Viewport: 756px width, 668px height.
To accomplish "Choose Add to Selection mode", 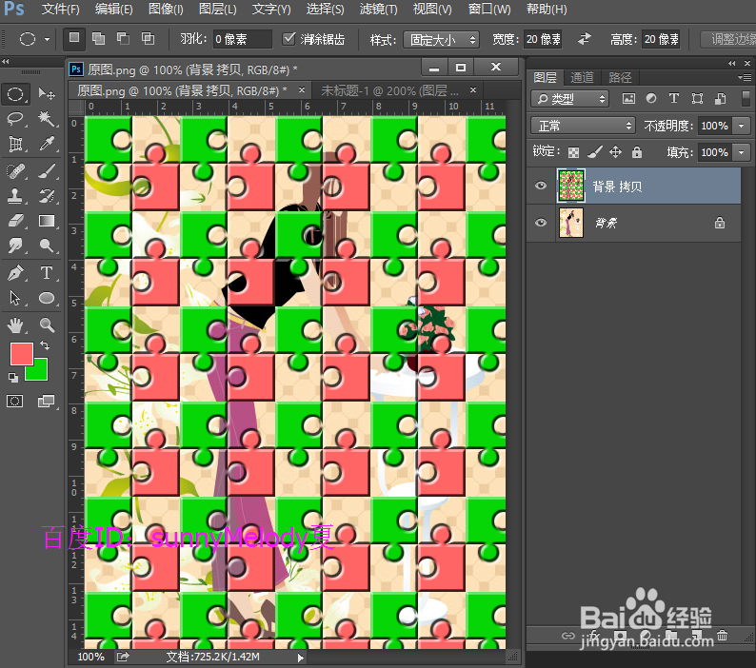I will [x=98, y=39].
